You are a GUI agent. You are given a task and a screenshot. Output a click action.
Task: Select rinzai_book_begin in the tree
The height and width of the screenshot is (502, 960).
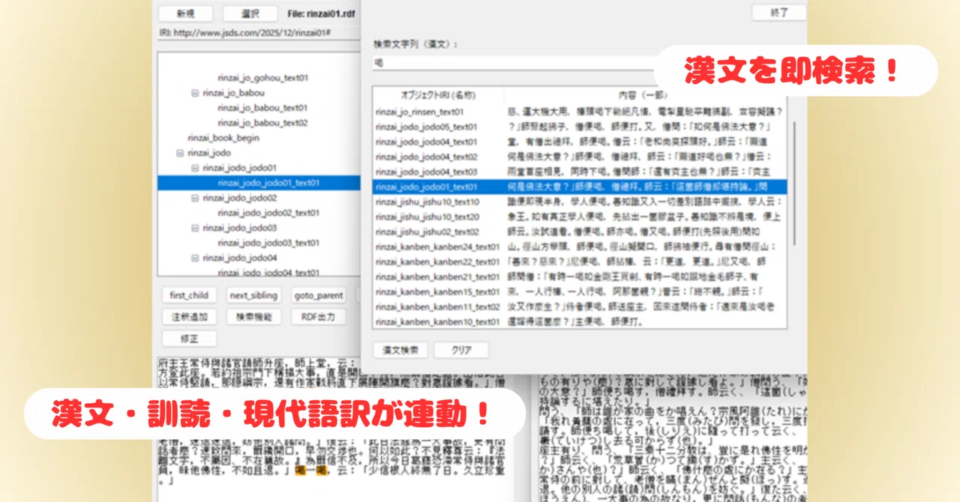click(x=223, y=138)
